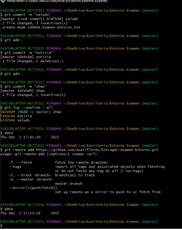182x230 pixels.
Task: Click 'set up remote as a mirror to push to or fetch from'
Action: pos(108,192)
